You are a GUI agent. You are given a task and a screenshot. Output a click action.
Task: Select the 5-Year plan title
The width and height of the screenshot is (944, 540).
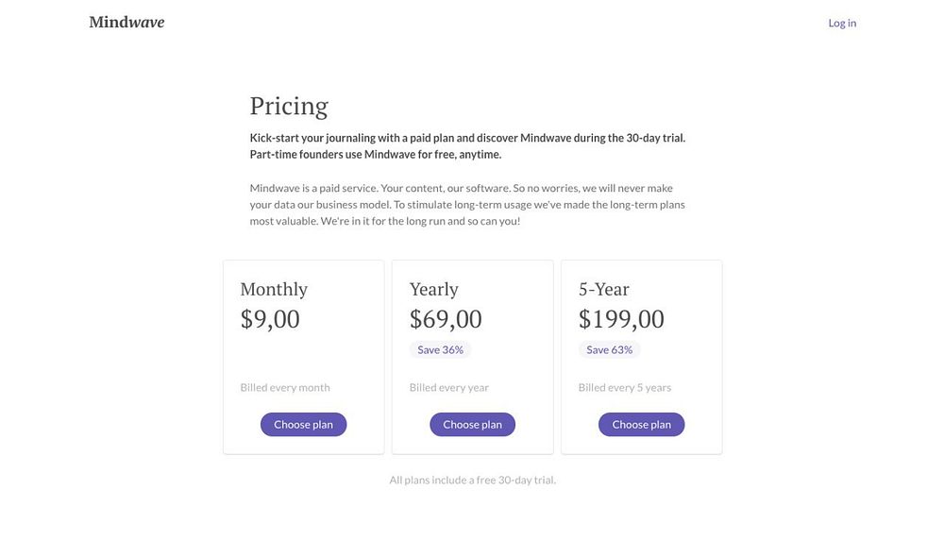604,289
